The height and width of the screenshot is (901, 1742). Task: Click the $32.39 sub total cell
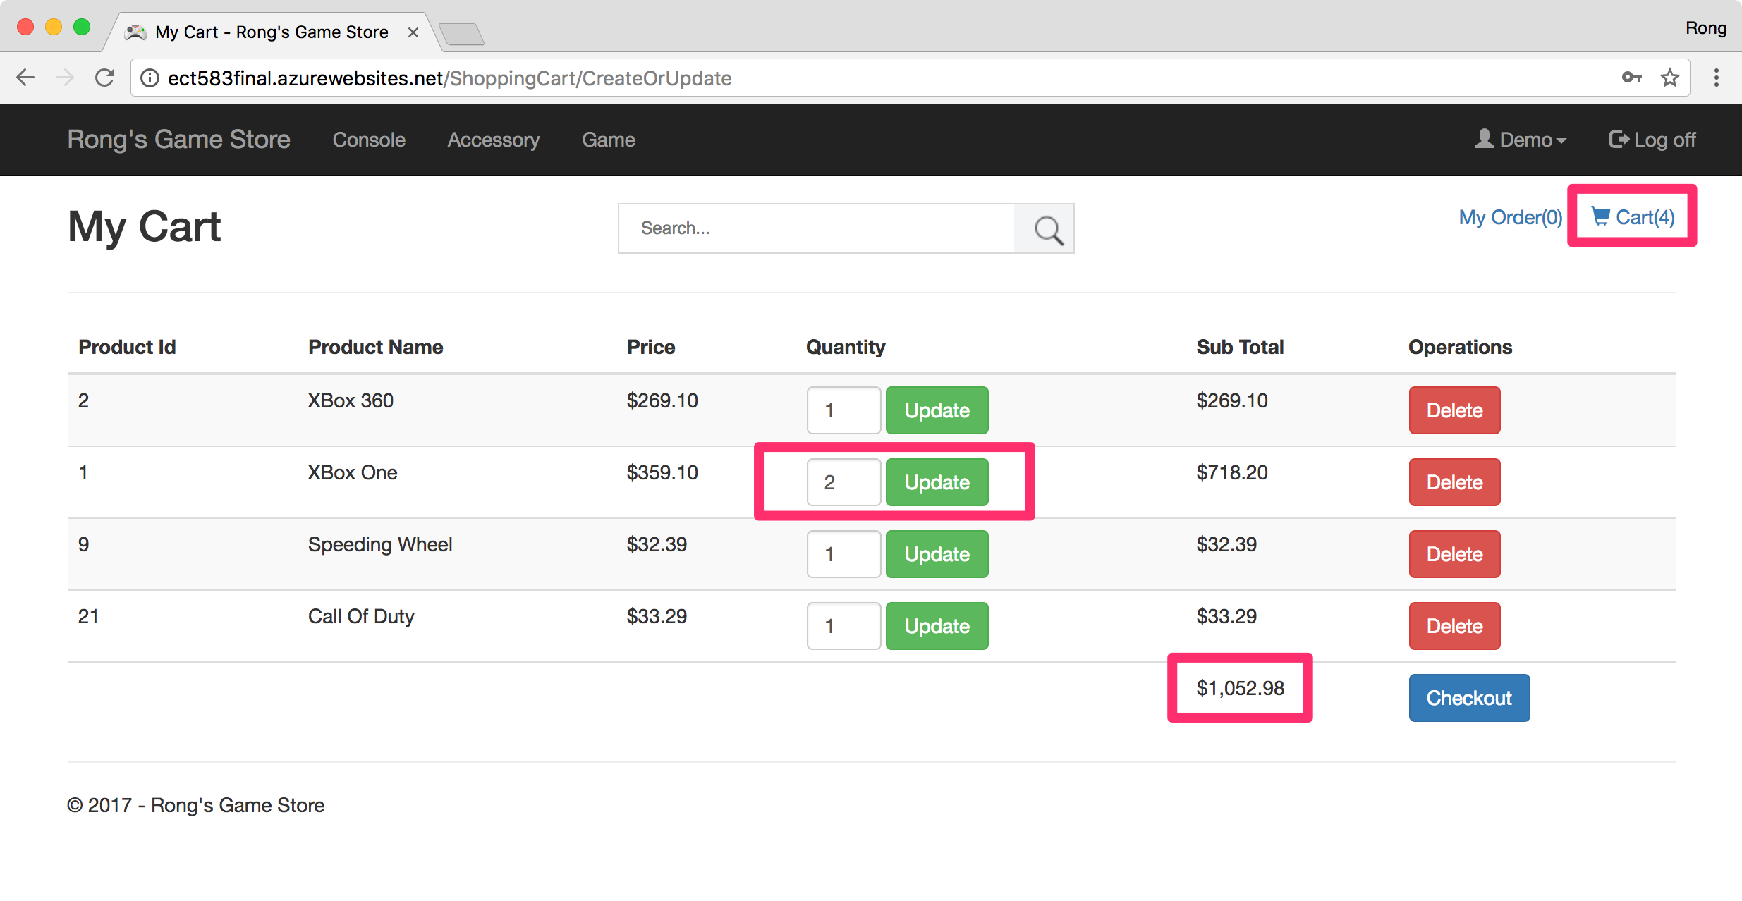pos(1226,544)
